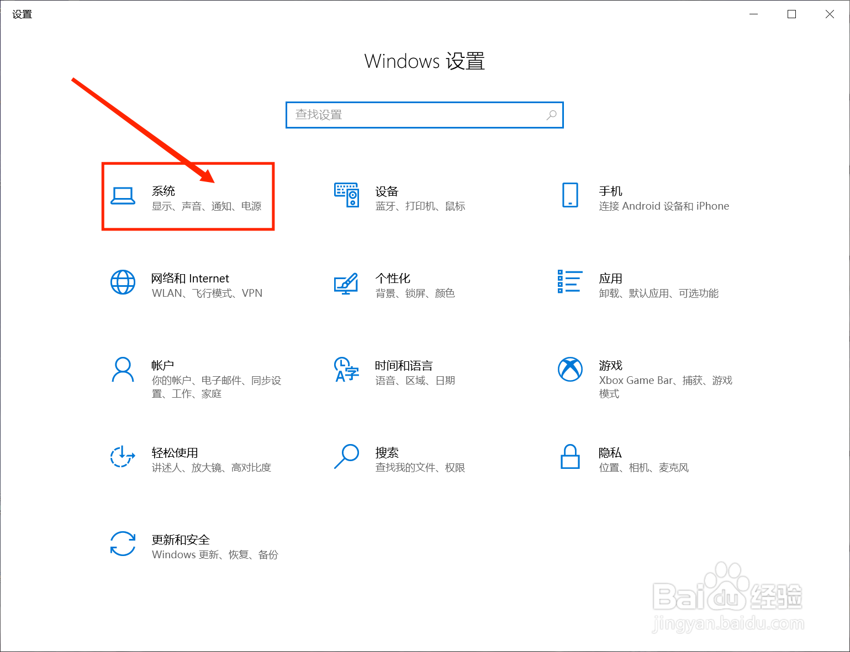
Task: Choose 时间和语言 category title
Action: click(404, 365)
